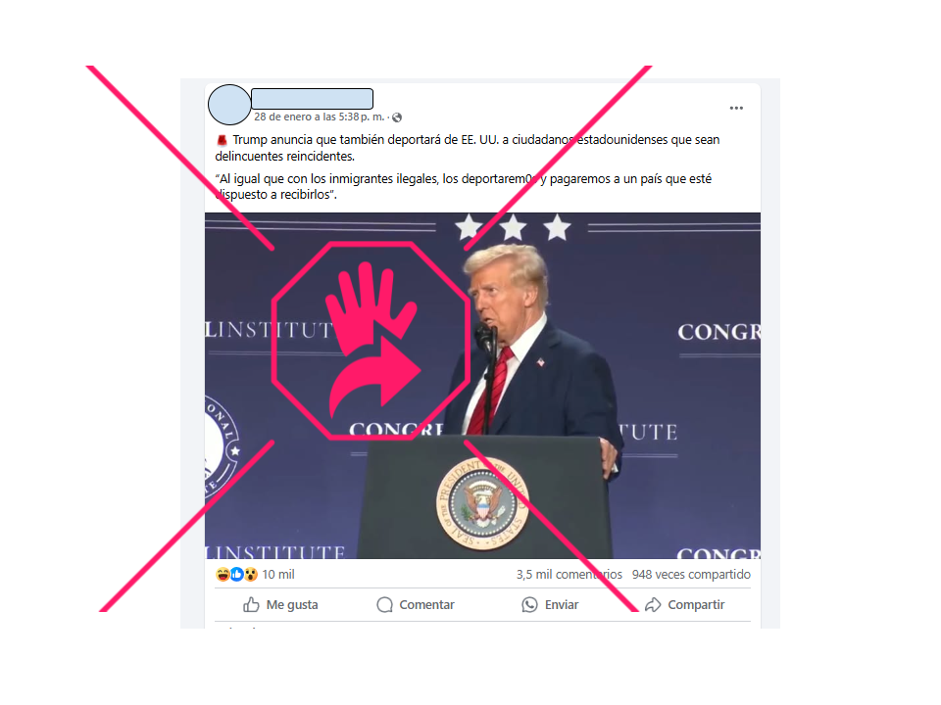View the 10 mil reactions count
Screen dimensions: 941x705
click(278, 575)
